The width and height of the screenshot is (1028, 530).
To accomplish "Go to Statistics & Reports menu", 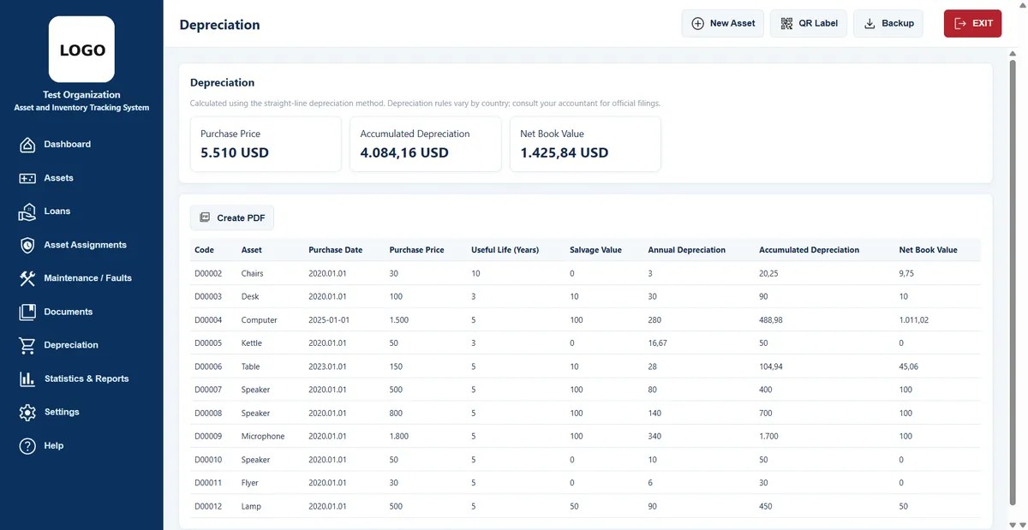I will pyautogui.click(x=87, y=378).
